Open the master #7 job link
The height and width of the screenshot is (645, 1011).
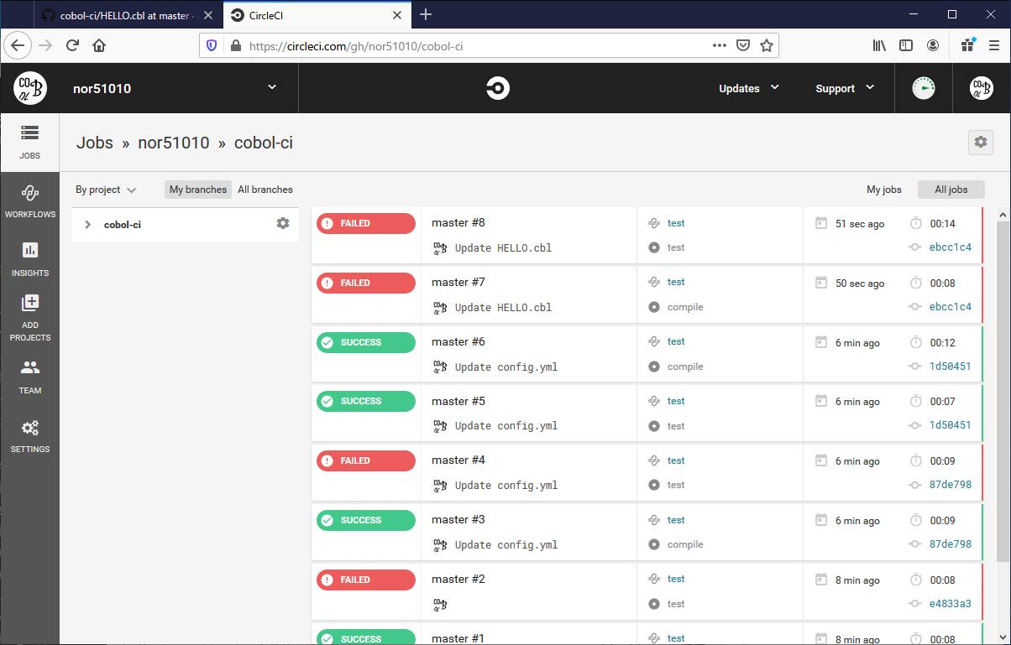pos(458,282)
